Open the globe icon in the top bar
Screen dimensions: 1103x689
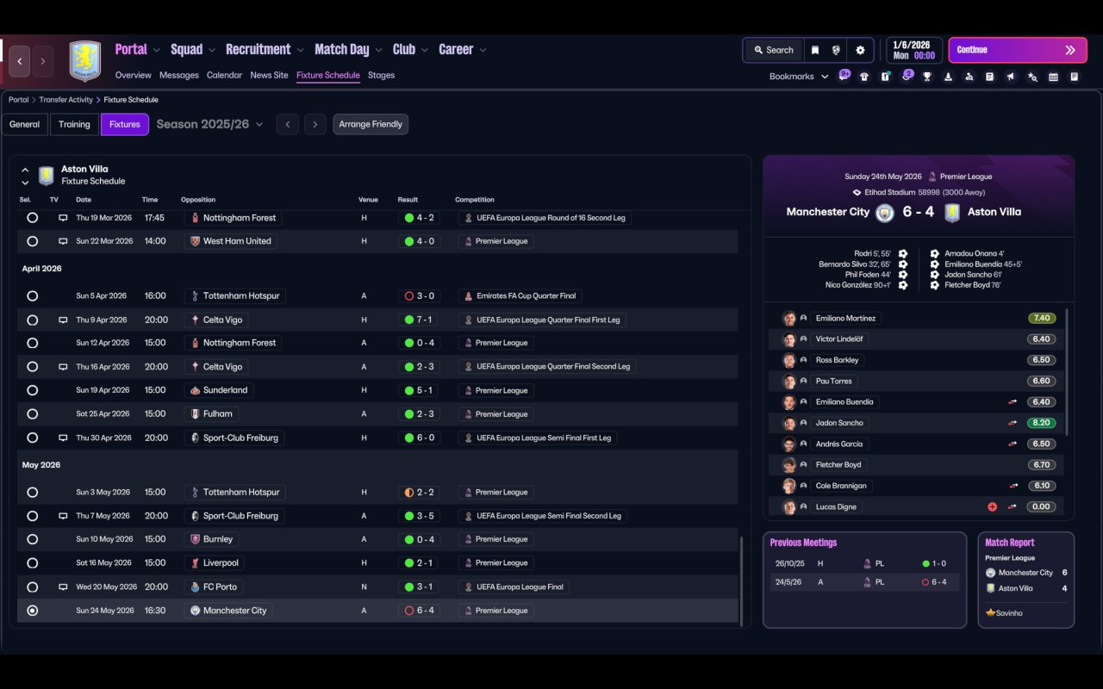836,50
